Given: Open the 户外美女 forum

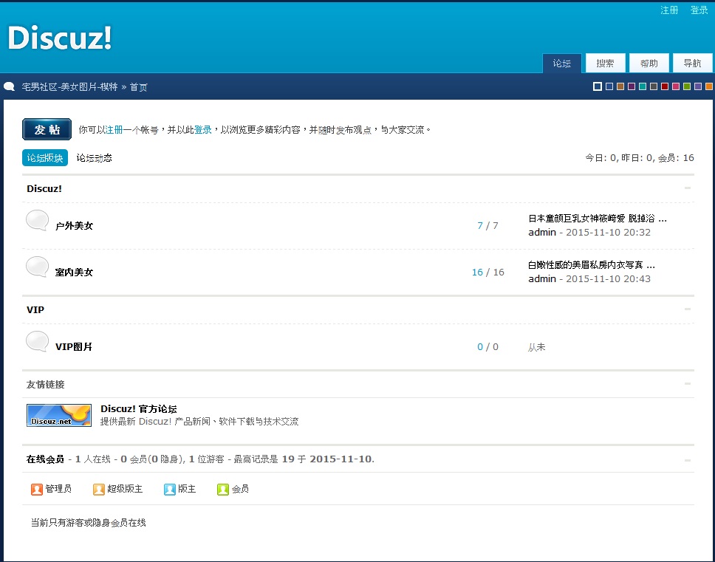Looking at the screenshot, I should pyautogui.click(x=74, y=226).
